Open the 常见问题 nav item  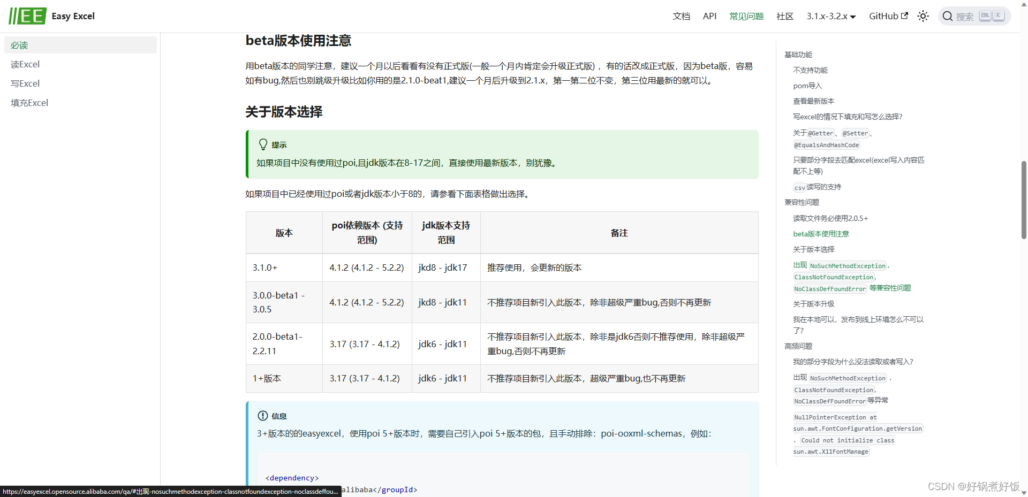(x=746, y=16)
